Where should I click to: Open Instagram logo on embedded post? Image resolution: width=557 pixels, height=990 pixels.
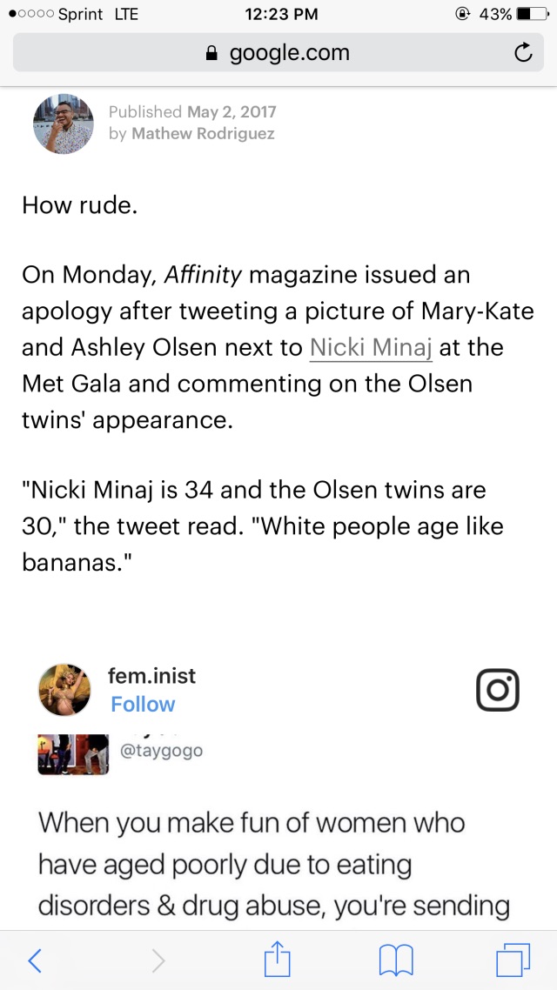click(498, 691)
